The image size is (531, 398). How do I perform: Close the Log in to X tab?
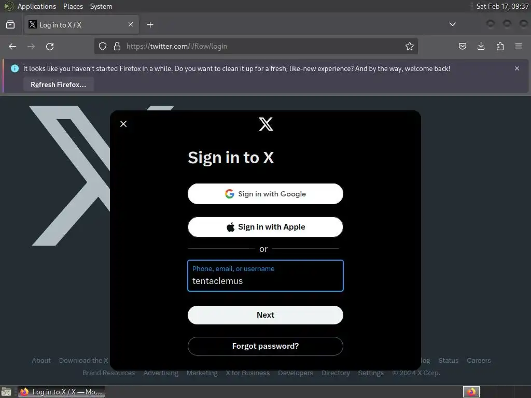click(131, 24)
